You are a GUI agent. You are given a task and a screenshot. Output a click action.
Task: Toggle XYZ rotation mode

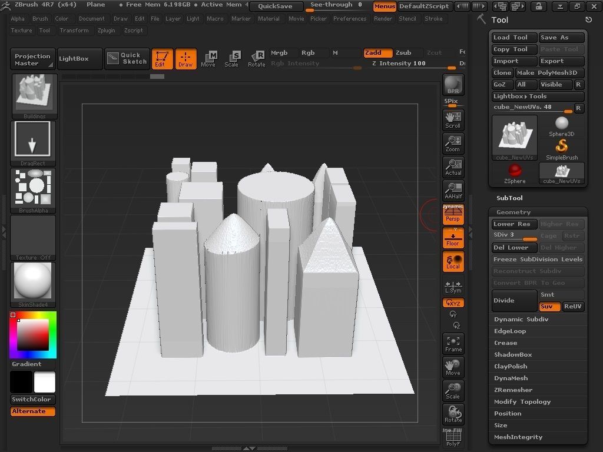coord(453,303)
